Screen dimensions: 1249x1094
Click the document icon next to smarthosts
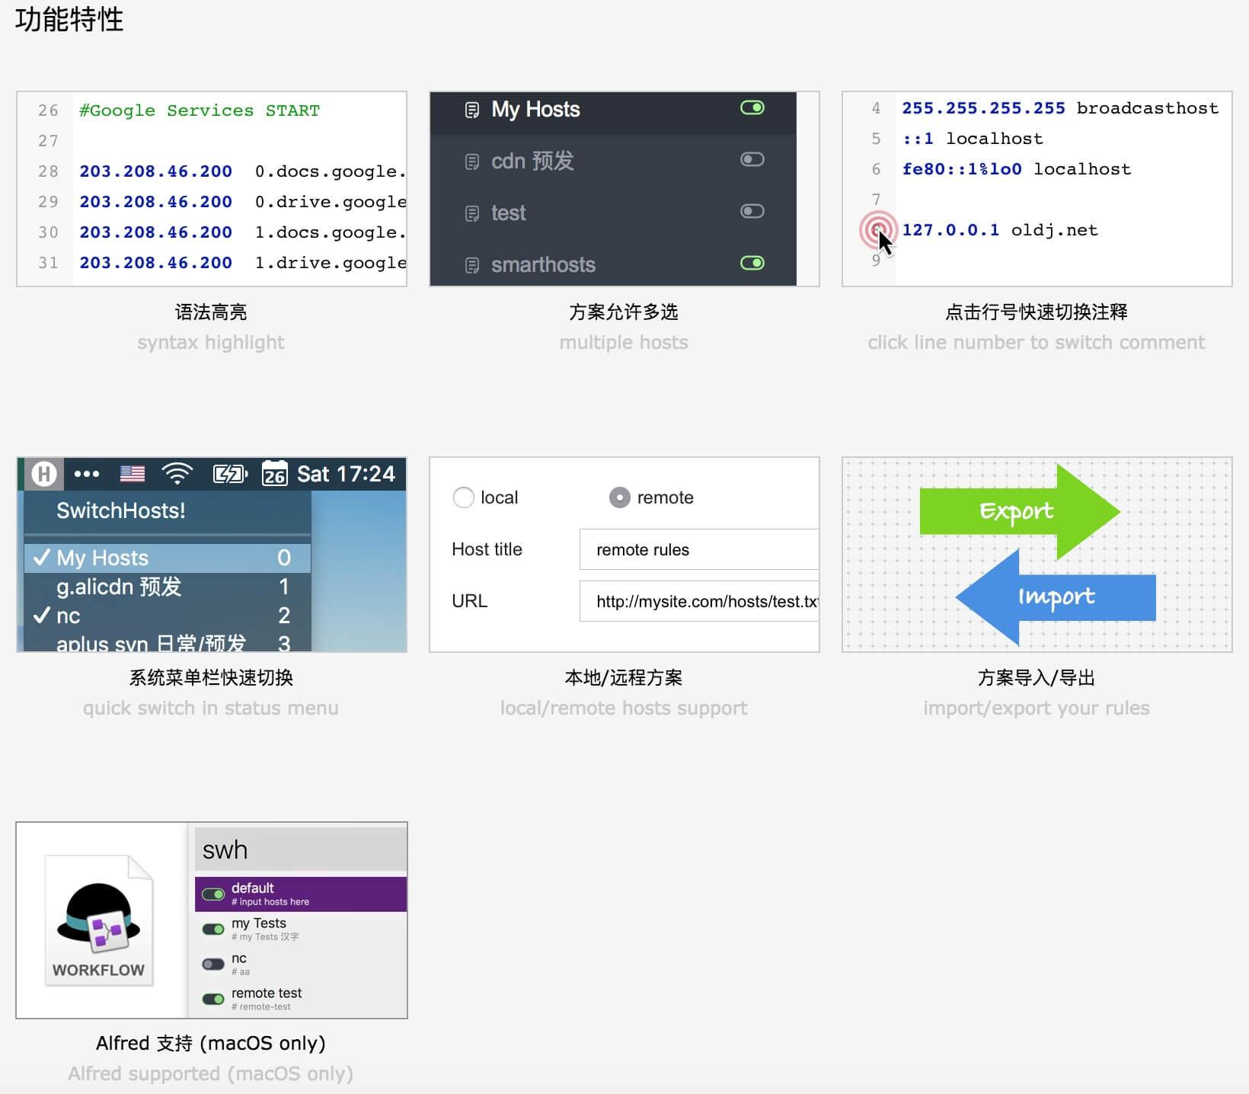tap(472, 266)
